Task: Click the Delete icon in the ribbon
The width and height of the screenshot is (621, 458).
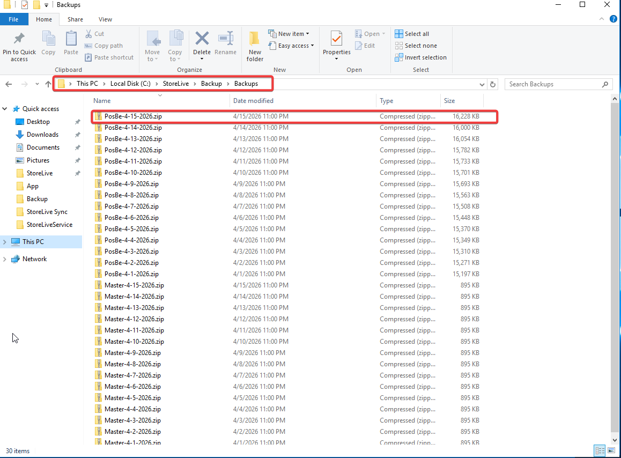Action: point(202,39)
